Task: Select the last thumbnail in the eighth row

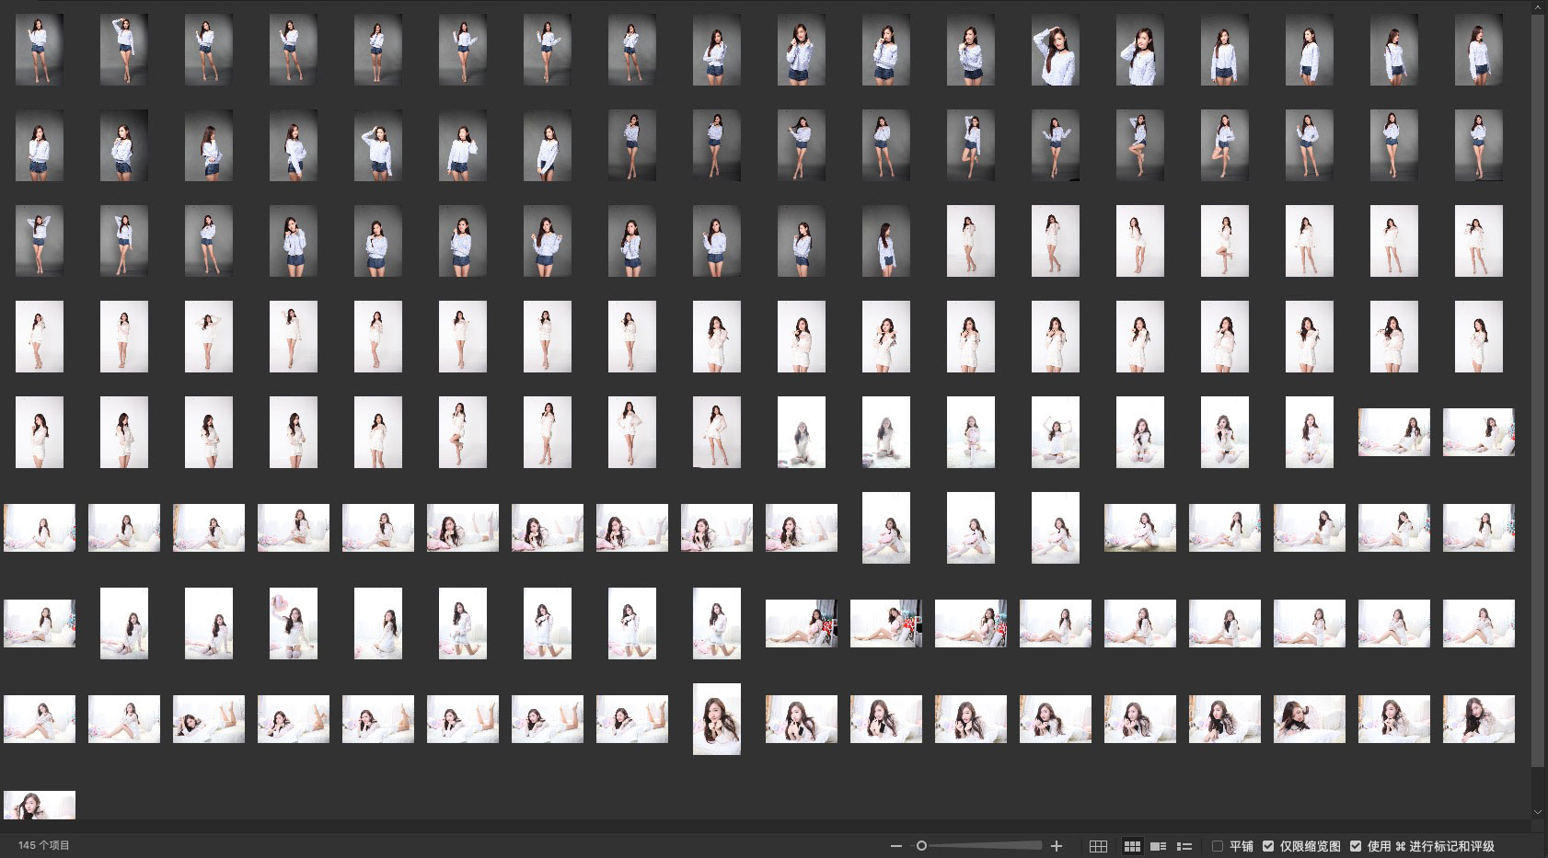Action: click(x=1478, y=719)
